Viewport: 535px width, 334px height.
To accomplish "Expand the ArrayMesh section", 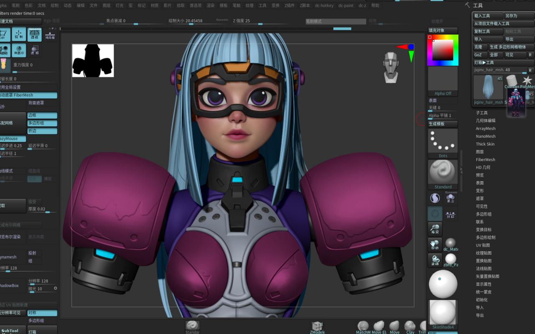I will click(485, 129).
